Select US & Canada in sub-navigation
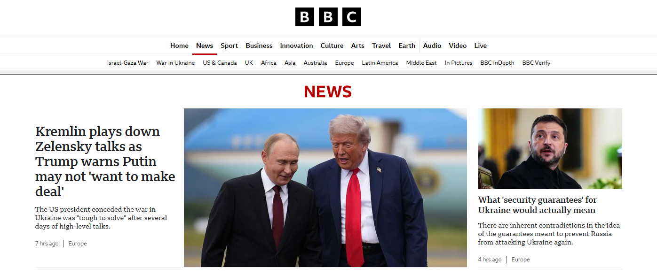The image size is (657, 275). tap(220, 63)
